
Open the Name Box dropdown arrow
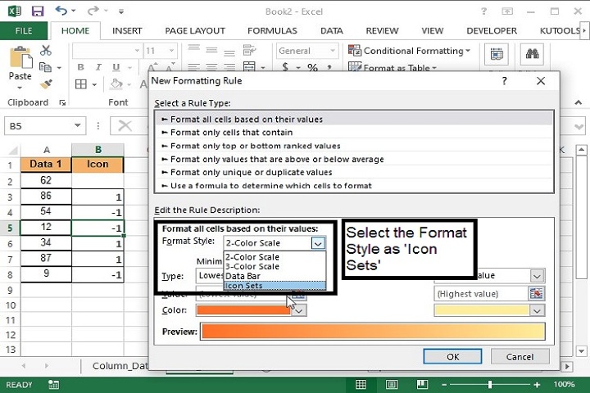(x=78, y=125)
